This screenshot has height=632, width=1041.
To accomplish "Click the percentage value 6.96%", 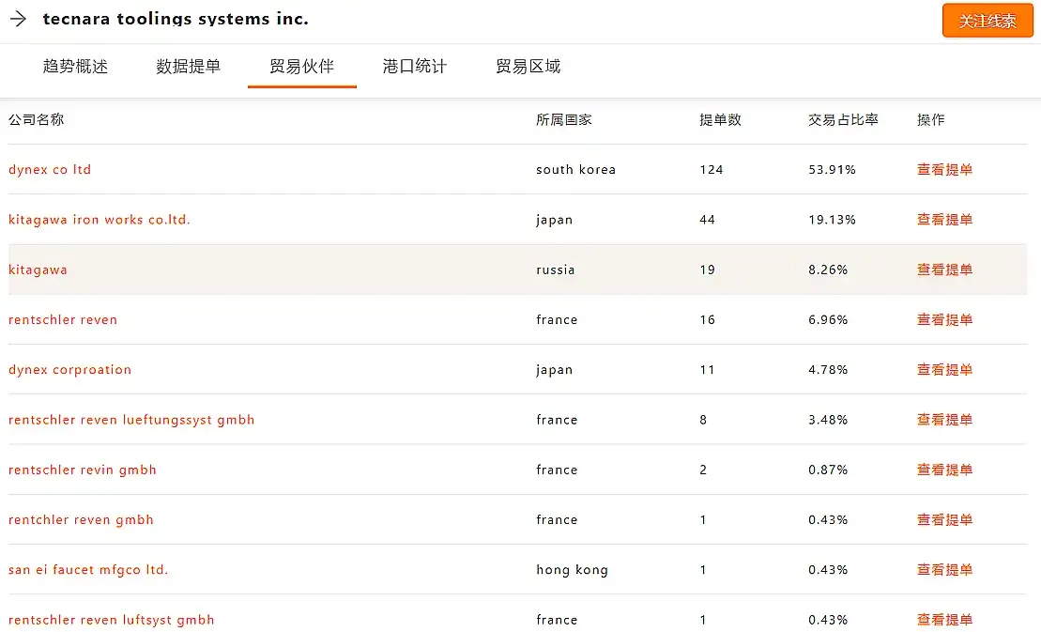I will pyautogui.click(x=828, y=319).
